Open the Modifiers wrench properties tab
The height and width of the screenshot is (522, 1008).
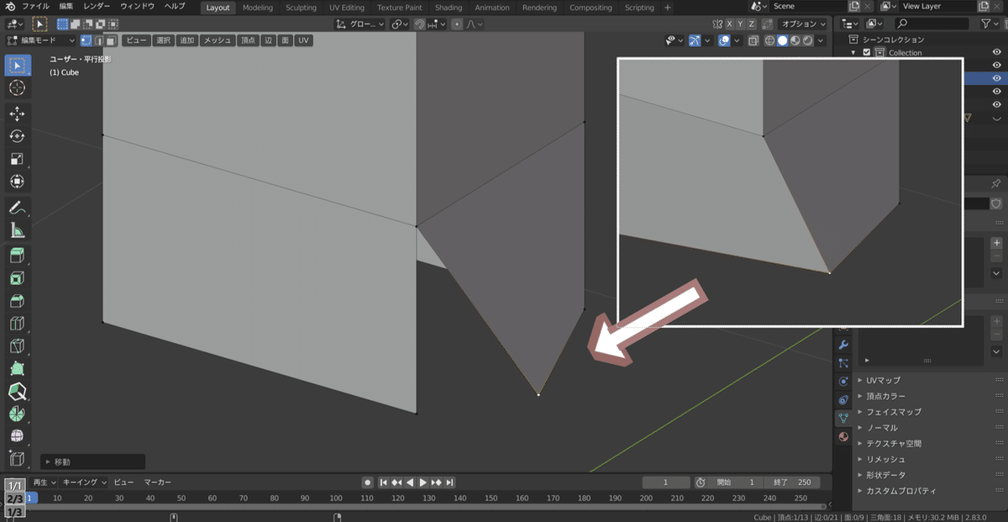coord(843,345)
